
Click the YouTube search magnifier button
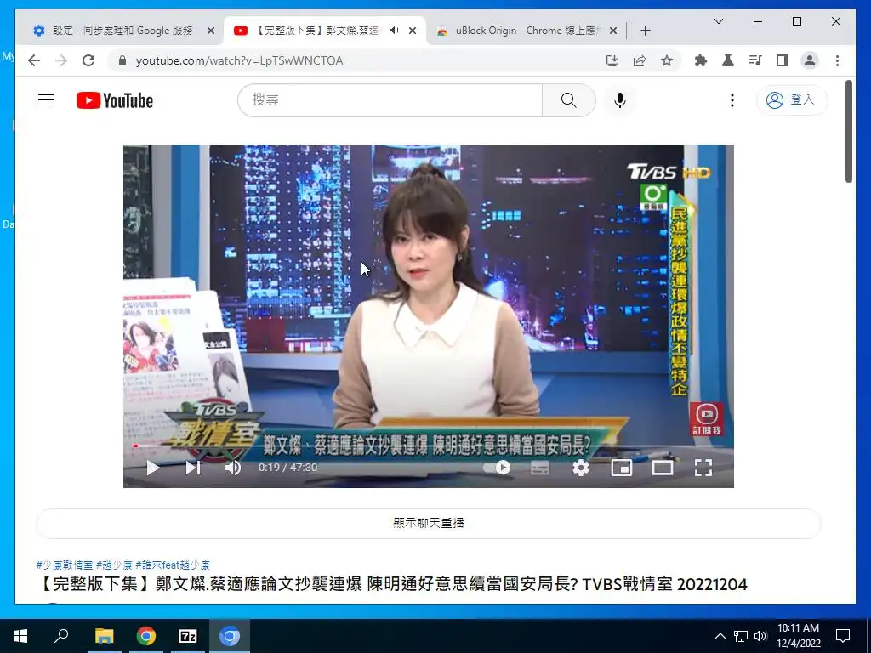(x=569, y=100)
